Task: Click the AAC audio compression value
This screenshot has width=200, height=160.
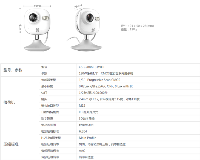Action: point(82,151)
